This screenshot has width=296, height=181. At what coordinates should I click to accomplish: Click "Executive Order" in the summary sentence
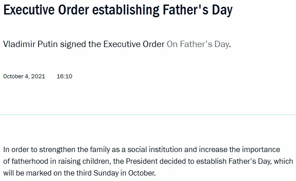134,44
